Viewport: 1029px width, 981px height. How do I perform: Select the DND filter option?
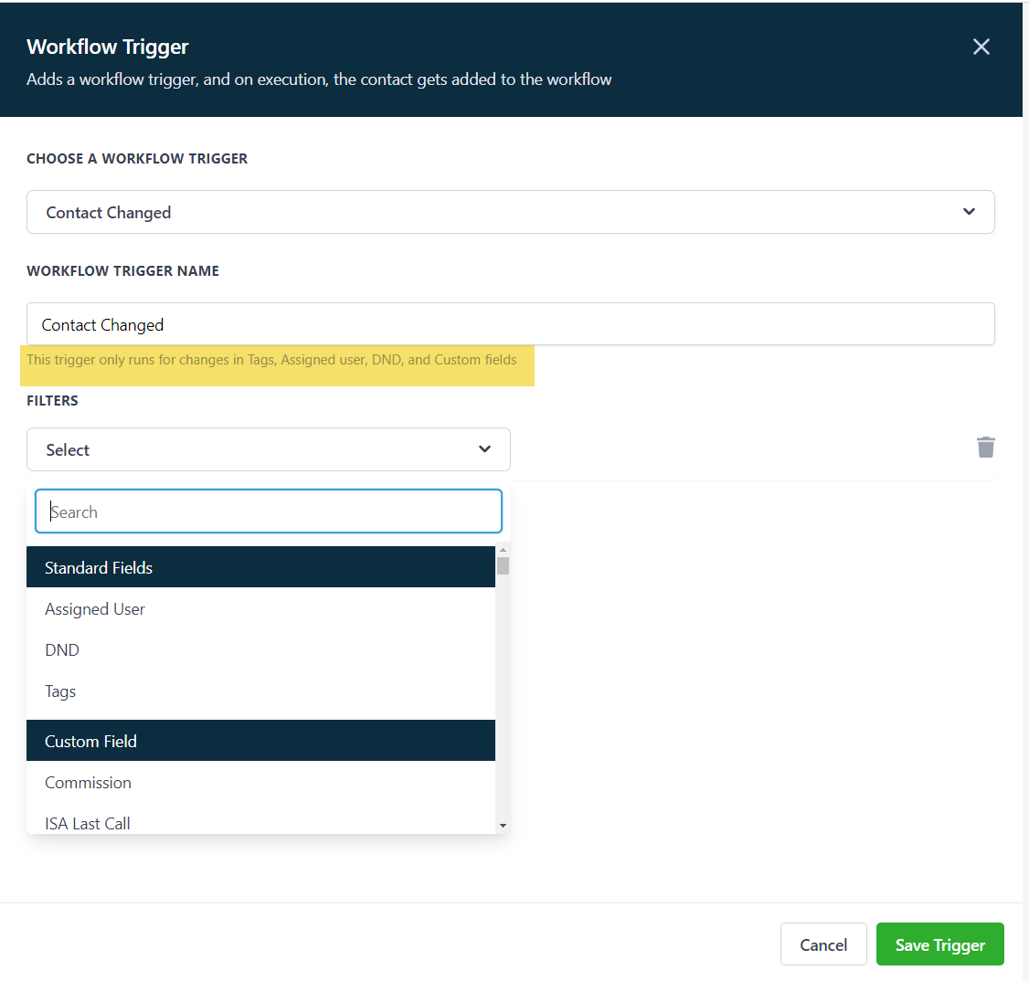[x=62, y=650]
